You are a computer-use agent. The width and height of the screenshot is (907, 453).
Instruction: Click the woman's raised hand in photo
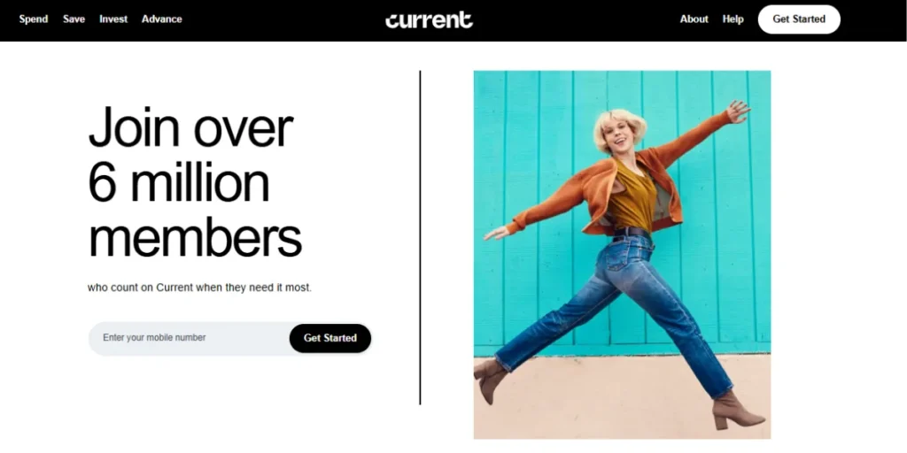738,111
